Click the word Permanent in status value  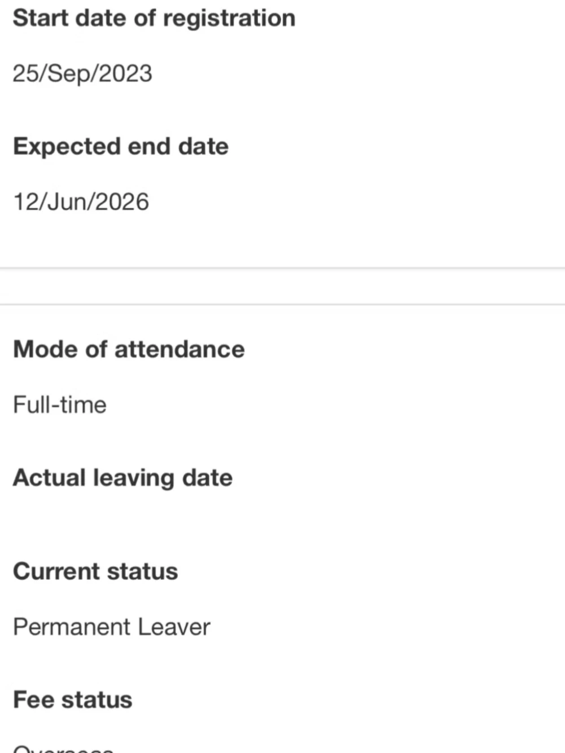72,627
